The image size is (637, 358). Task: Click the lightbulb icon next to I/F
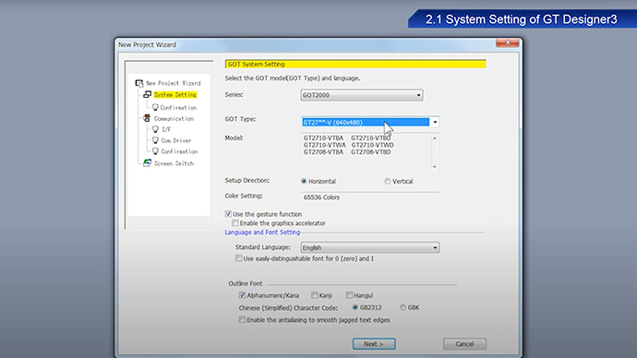click(x=155, y=129)
